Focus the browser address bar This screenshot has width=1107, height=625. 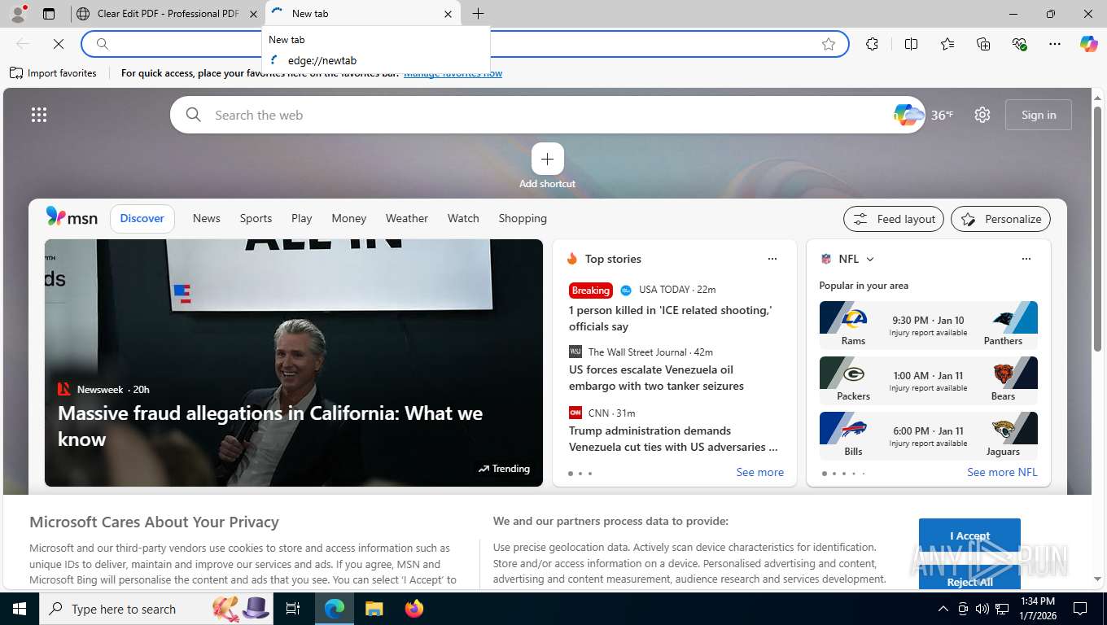464,44
